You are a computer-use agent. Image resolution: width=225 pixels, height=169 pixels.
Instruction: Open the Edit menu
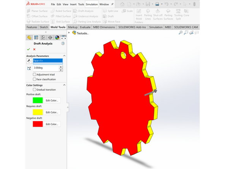tap(59, 4)
